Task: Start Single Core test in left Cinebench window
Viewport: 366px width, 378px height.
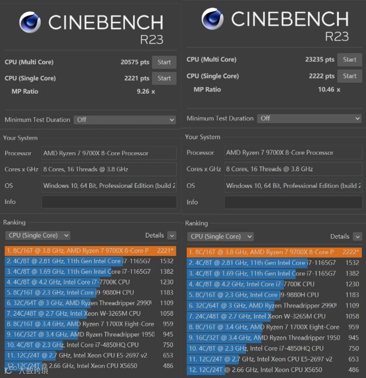Action: pyautogui.click(x=164, y=78)
